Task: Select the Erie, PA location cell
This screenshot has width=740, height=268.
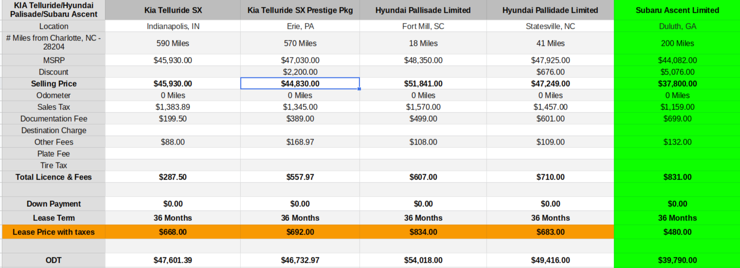Action: [300, 26]
